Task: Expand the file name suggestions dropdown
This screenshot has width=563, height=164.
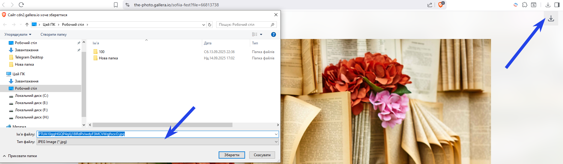Action: [276, 134]
